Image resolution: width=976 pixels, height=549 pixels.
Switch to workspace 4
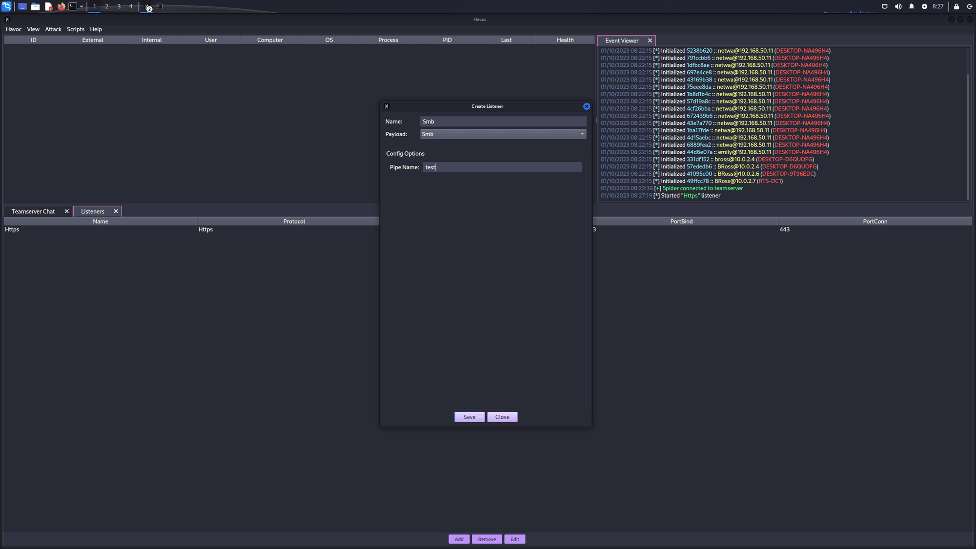click(x=131, y=6)
